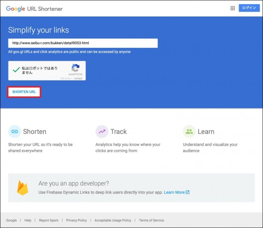Click the "Simplify your links" heading

[x=39, y=30]
